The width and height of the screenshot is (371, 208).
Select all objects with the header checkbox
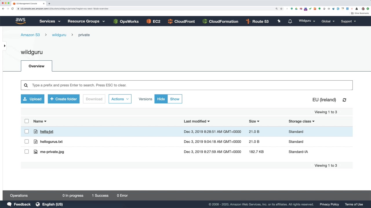pyautogui.click(x=27, y=121)
